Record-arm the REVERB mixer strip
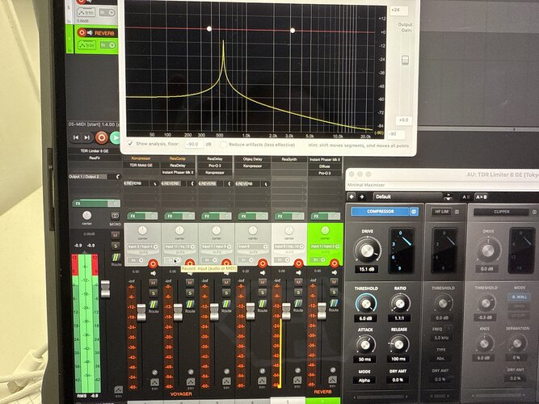Screen dimensions: 539x404 click(334, 263)
